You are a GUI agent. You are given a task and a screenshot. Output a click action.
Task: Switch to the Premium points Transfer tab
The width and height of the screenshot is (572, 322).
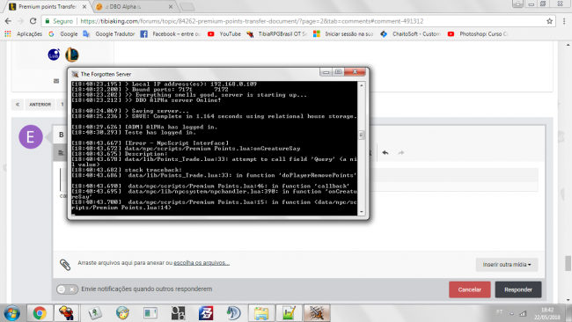[48, 6]
